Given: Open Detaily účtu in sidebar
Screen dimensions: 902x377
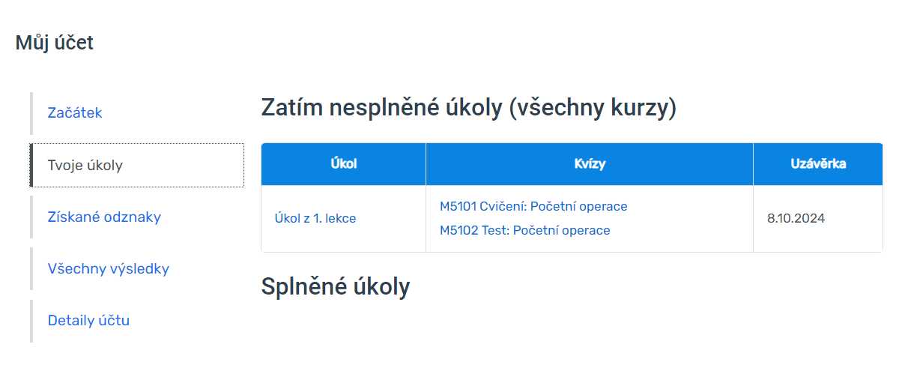Looking at the screenshot, I should (x=88, y=321).
